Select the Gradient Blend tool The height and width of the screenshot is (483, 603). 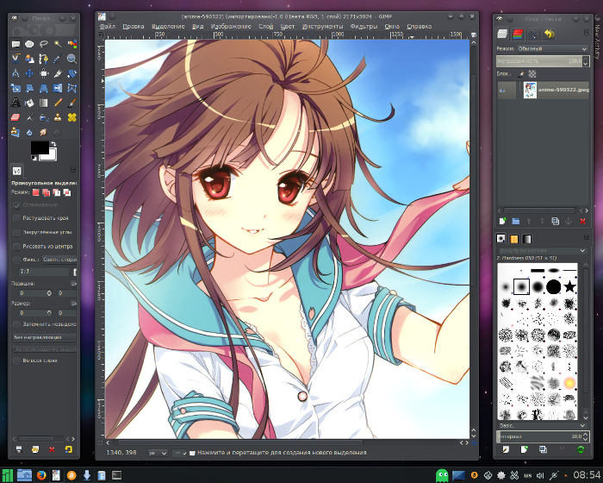(x=43, y=103)
